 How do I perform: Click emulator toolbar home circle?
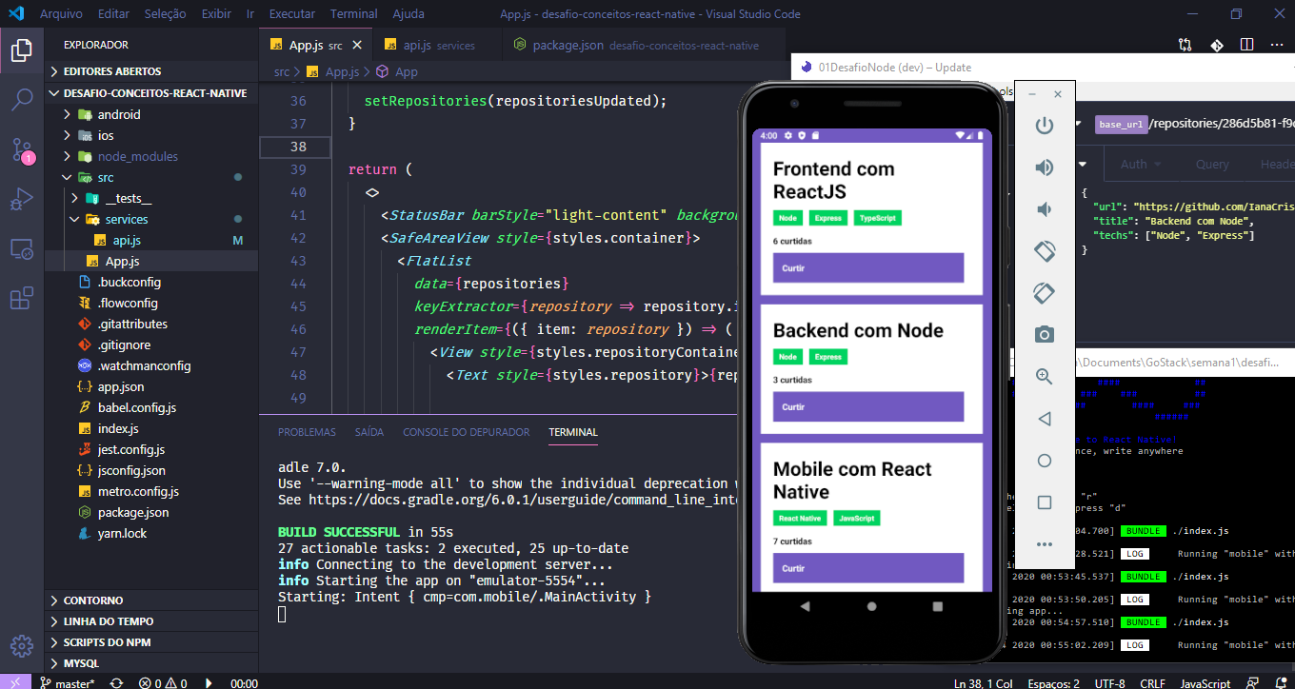point(1045,461)
